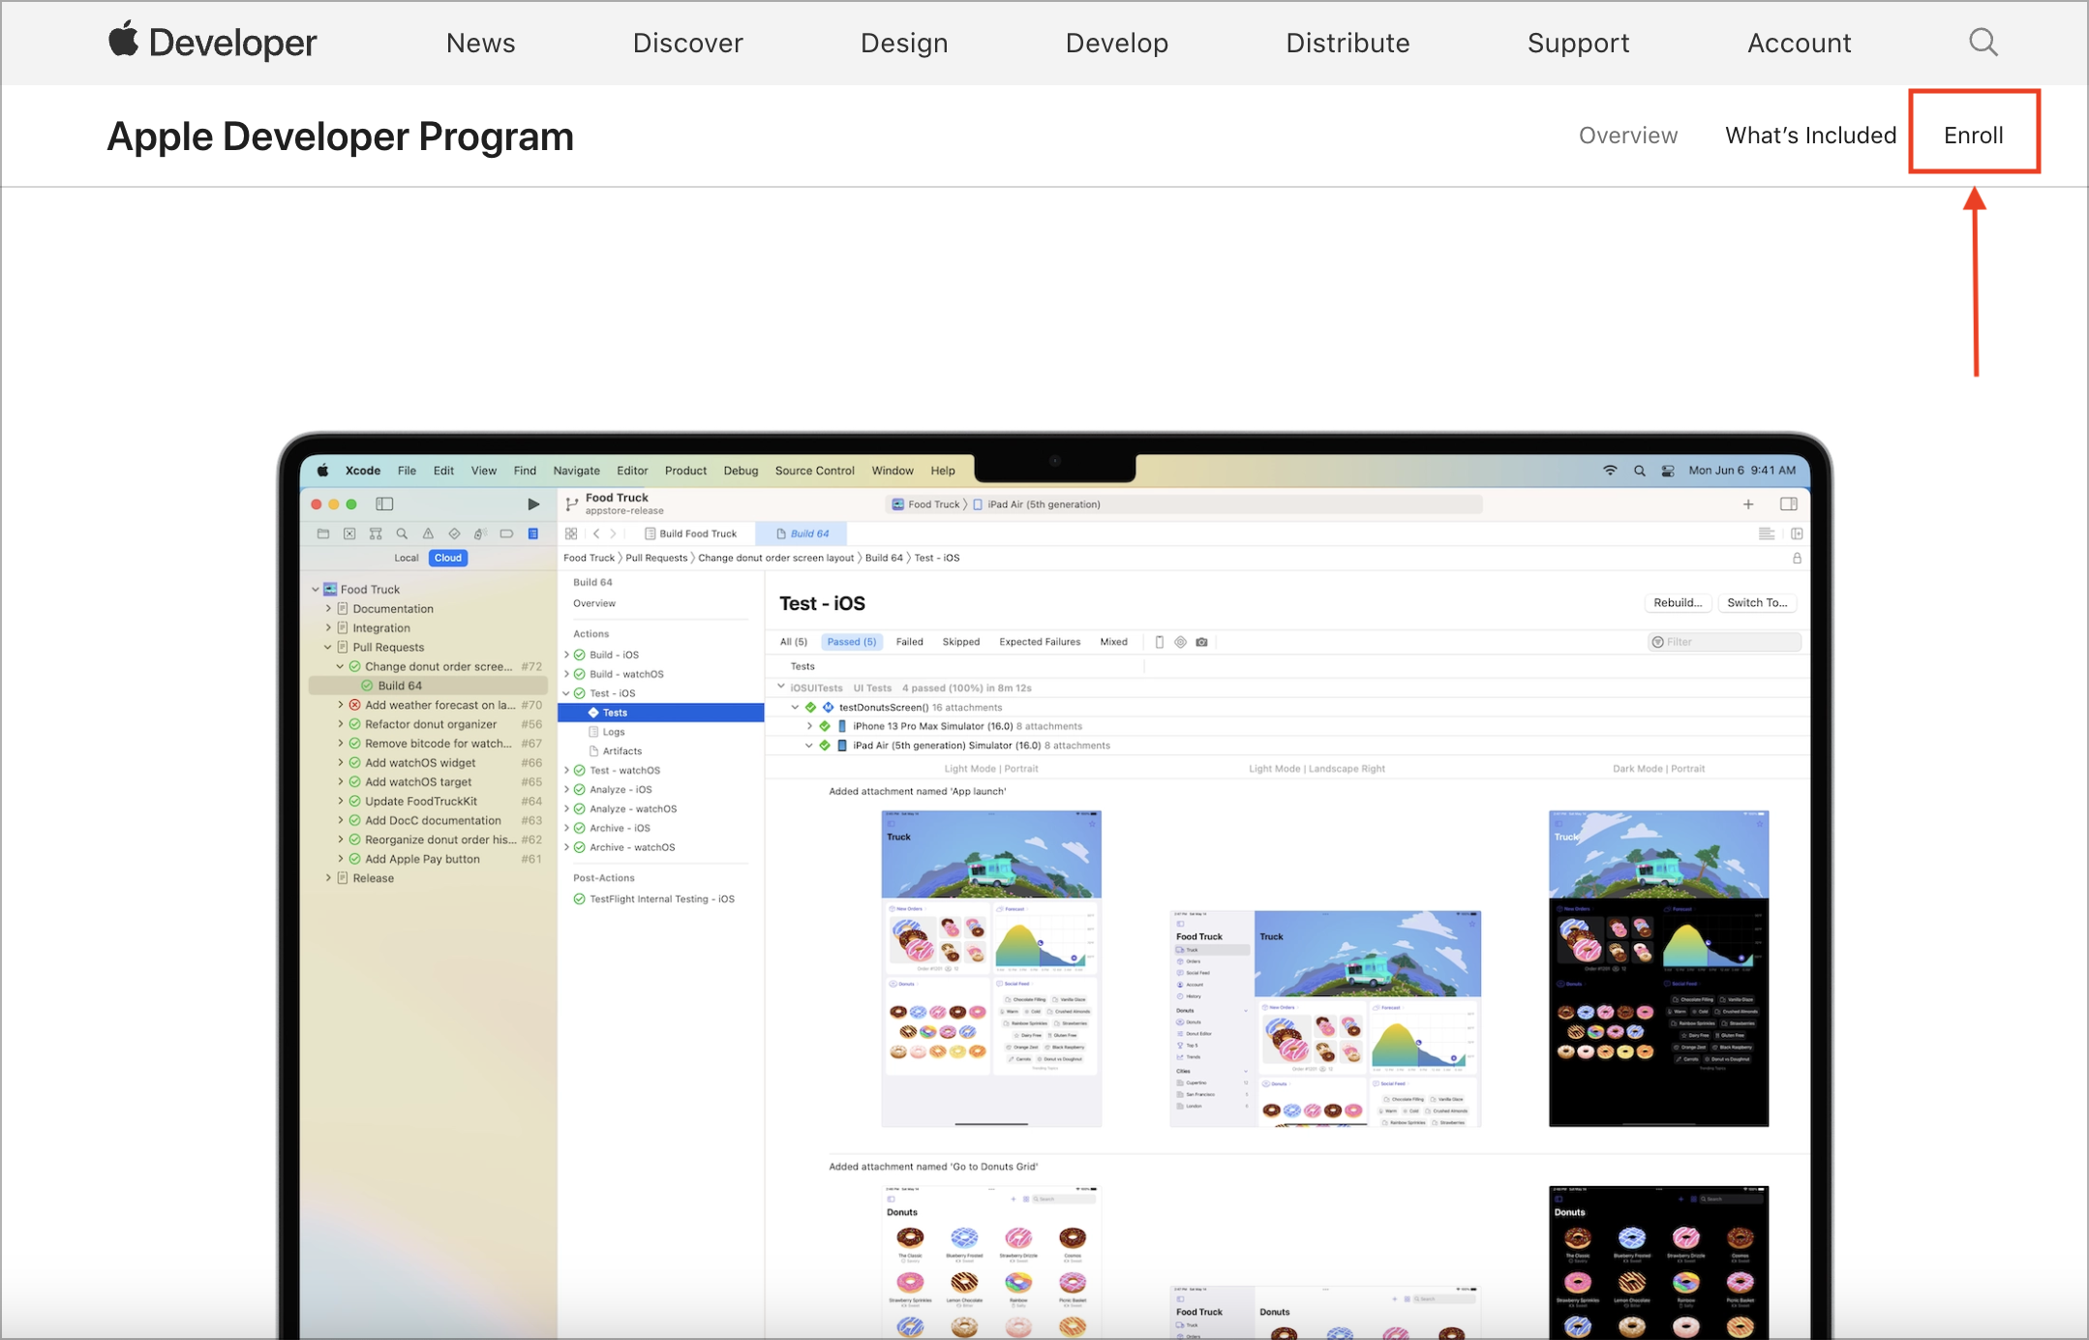Expand the Release group
2089x1340 pixels.
point(328,878)
